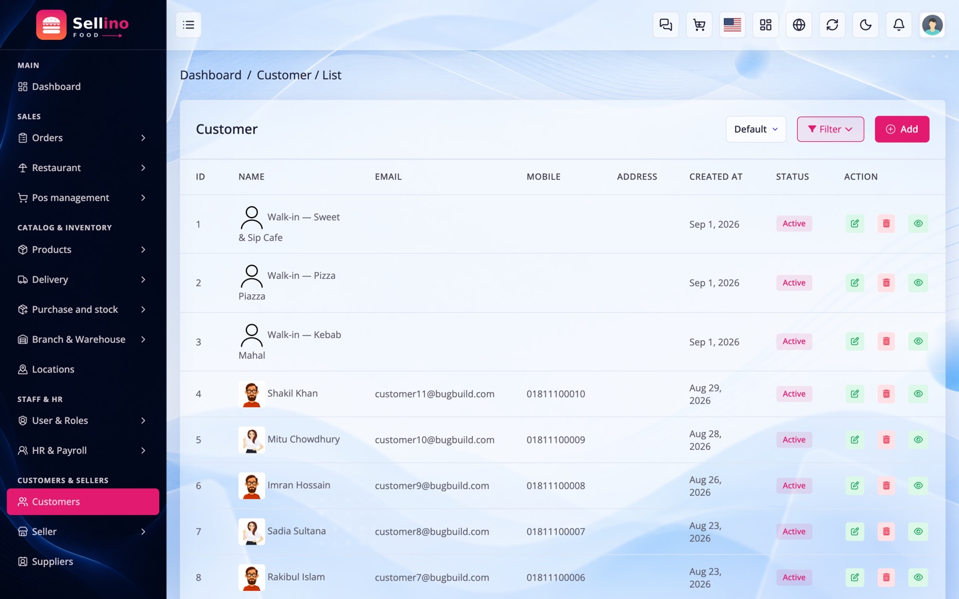Select Customers in the sidebar
The height and width of the screenshot is (599, 959).
coord(83,502)
